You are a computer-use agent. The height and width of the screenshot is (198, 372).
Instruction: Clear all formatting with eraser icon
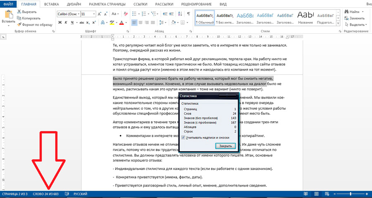pos(126,14)
